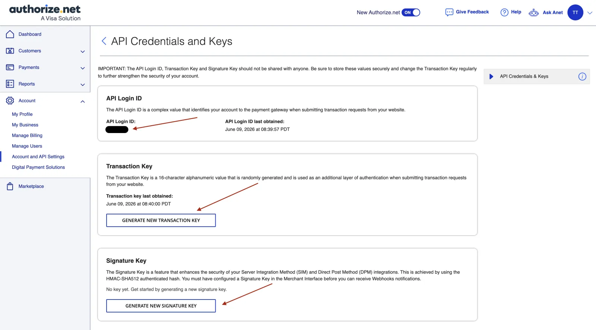Open Dashboard in the sidebar

(x=30, y=34)
